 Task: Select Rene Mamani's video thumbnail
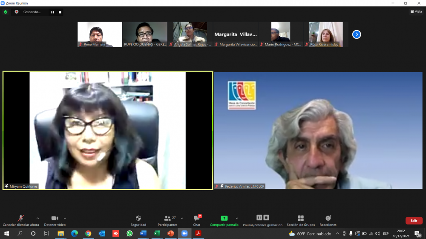tap(100, 34)
